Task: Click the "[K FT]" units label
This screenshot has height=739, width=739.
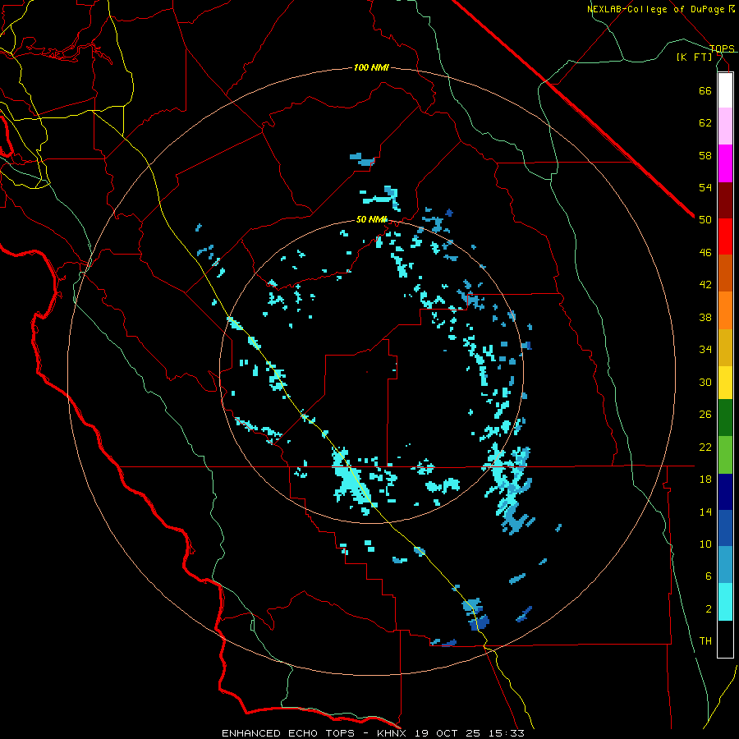Action: point(695,57)
